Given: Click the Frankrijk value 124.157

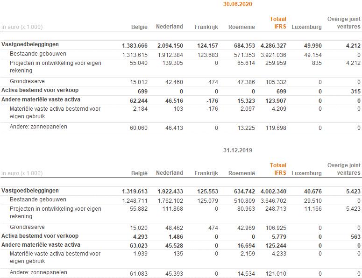Looking at the screenshot, I should (207, 46).
